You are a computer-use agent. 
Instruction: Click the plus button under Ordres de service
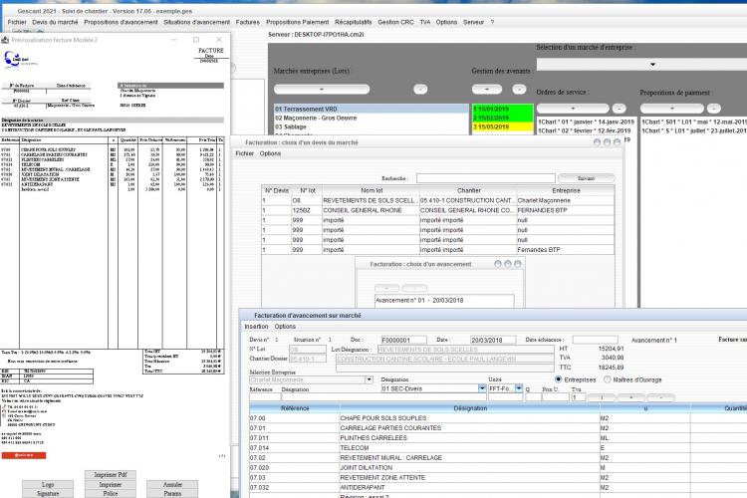pyautogui.click(x=573, y=109)
